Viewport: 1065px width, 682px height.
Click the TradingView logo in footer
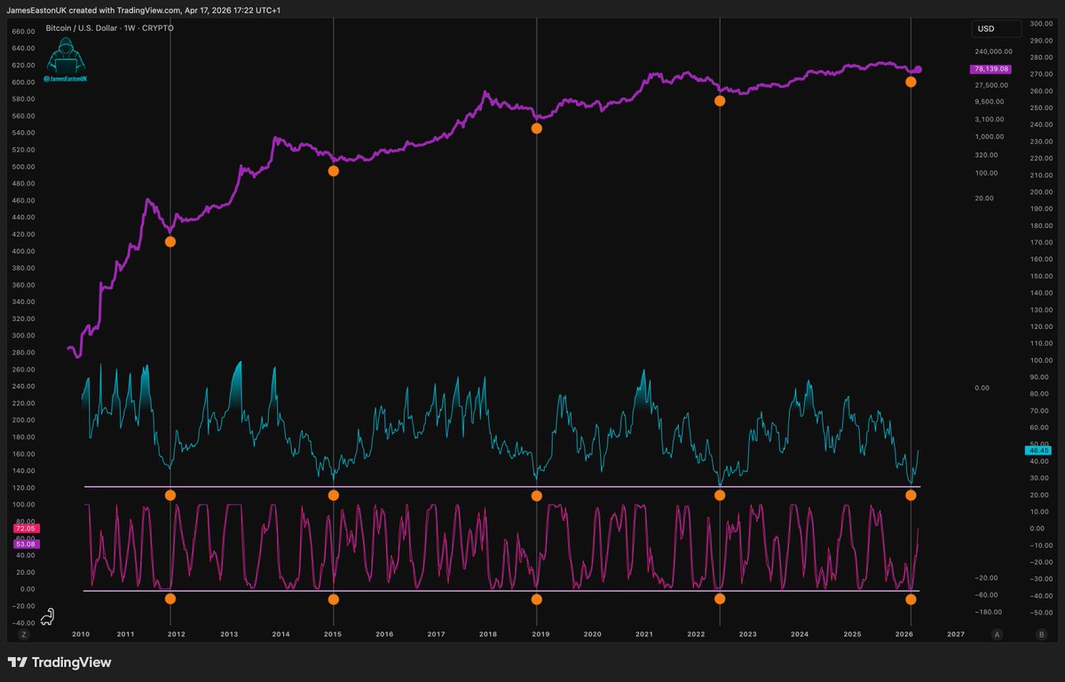click(59, 662)
